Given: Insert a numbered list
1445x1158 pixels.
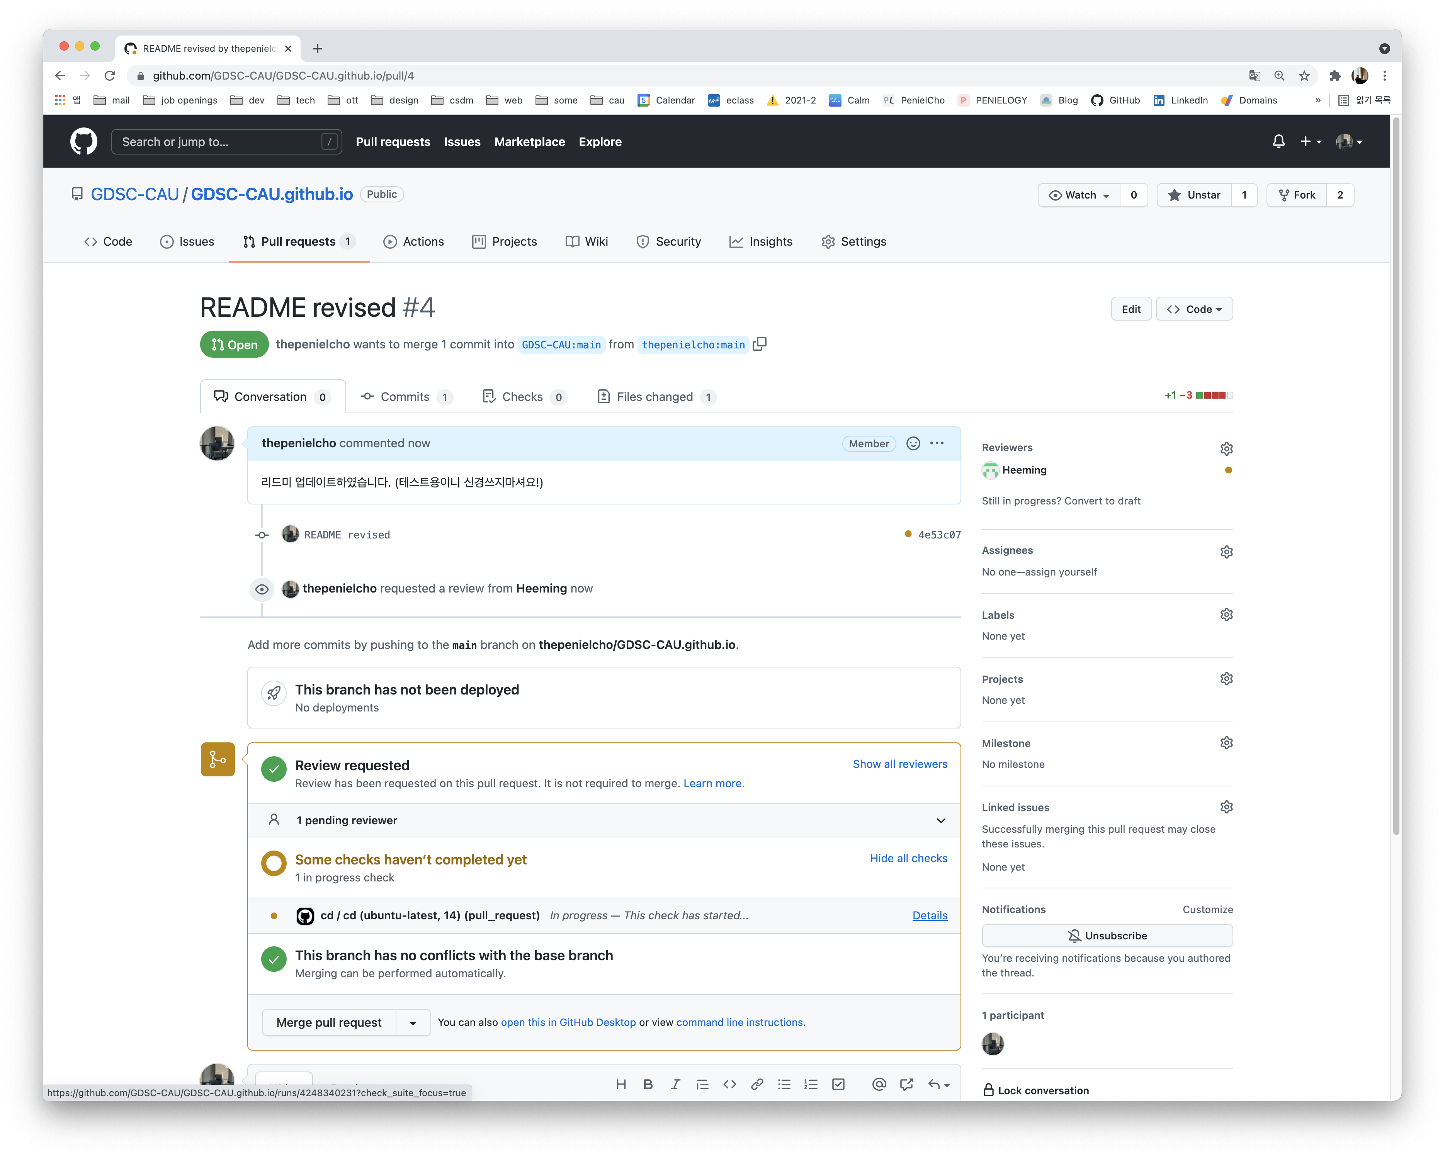Looking at the screenshot, I should (x=811, y=1084).
